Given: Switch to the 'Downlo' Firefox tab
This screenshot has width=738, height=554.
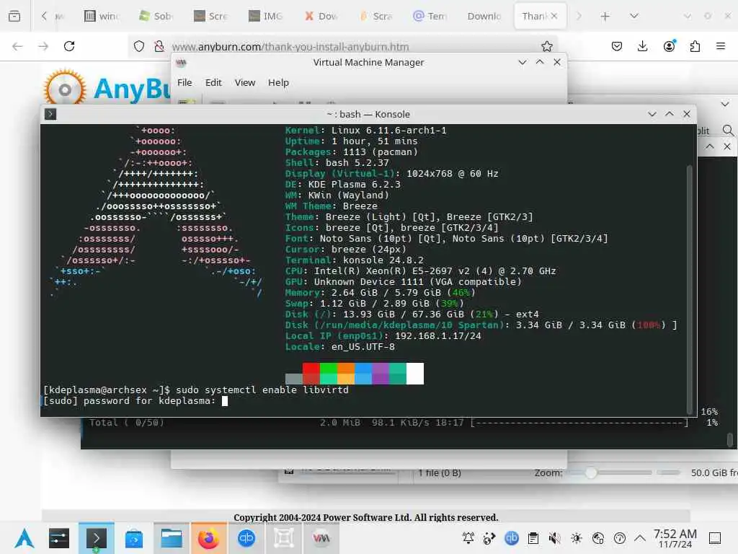Looking at the screenshot, I should (x=484, y=16).
